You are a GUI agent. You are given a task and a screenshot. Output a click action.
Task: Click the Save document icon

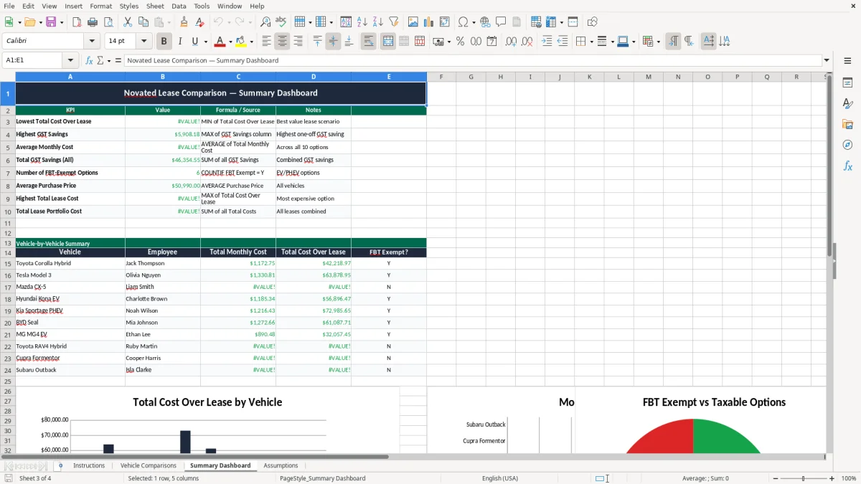52,22
